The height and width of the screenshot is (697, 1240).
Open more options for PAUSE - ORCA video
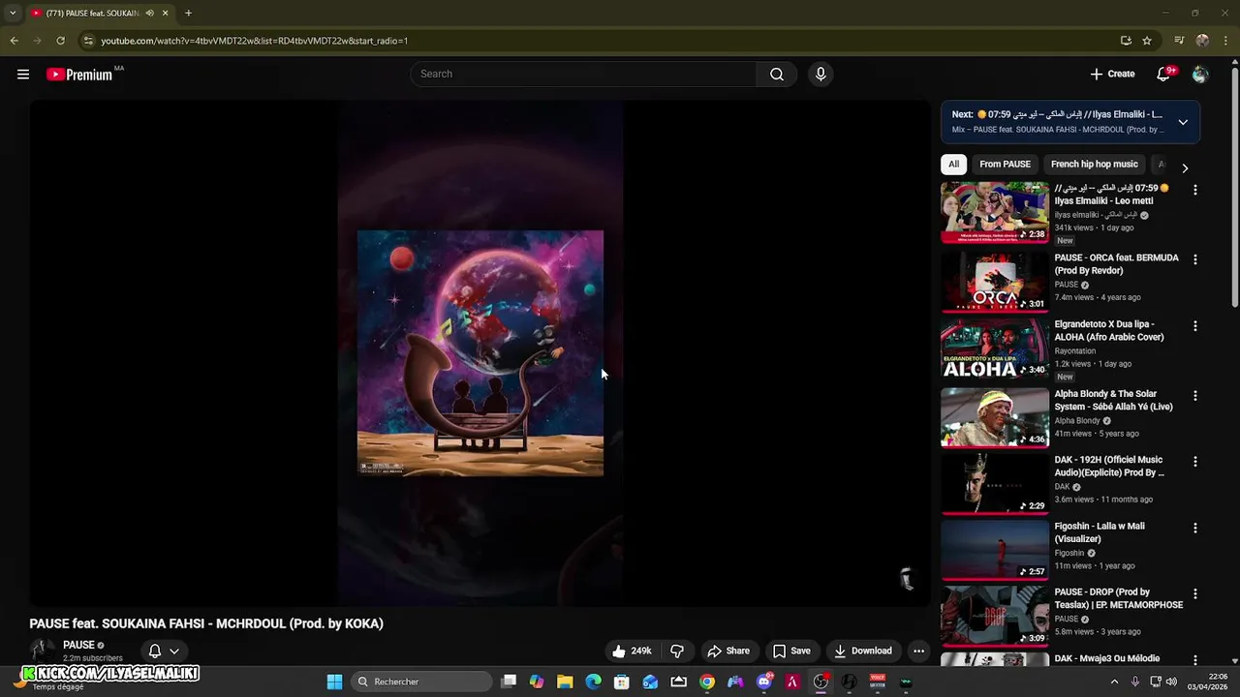(x=1194, y=259)
